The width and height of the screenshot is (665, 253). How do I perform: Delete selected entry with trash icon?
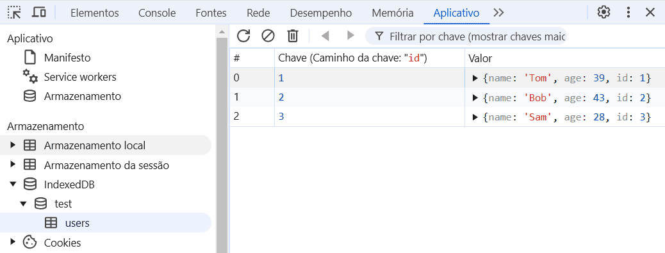coord(293,36)
